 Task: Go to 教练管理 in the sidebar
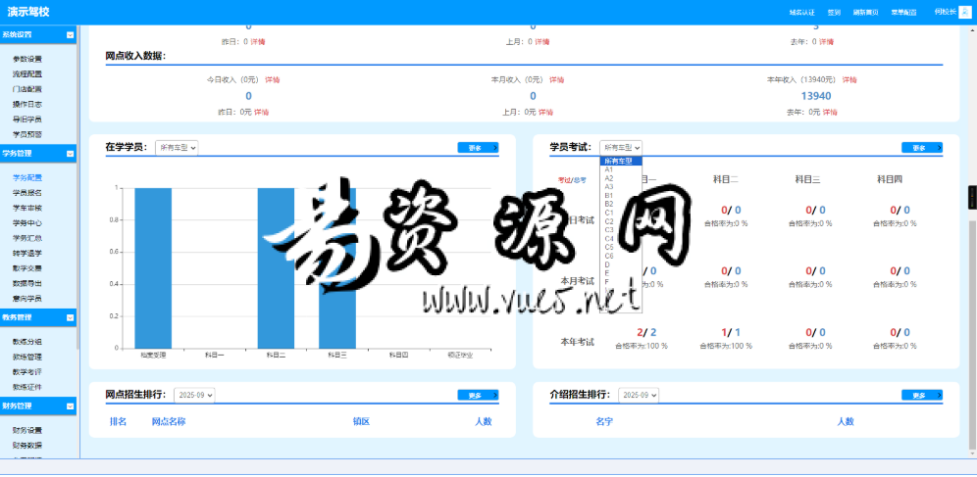click(27, 357)
